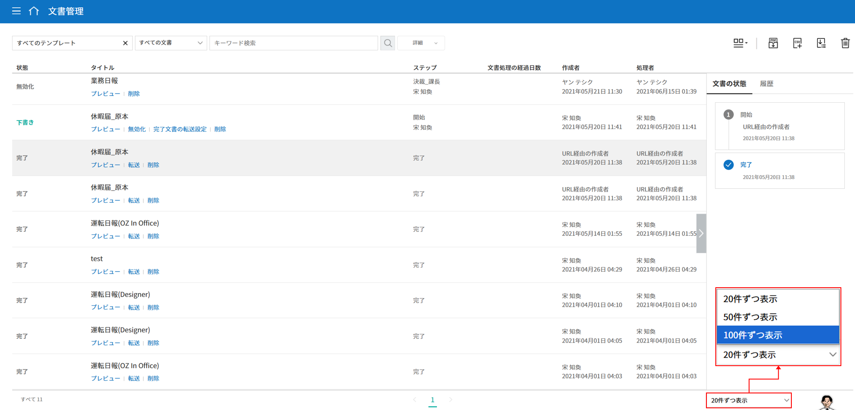Select the 文書の状態 tab
Screen dimensions: 855x410
click(x=729, y=84)
